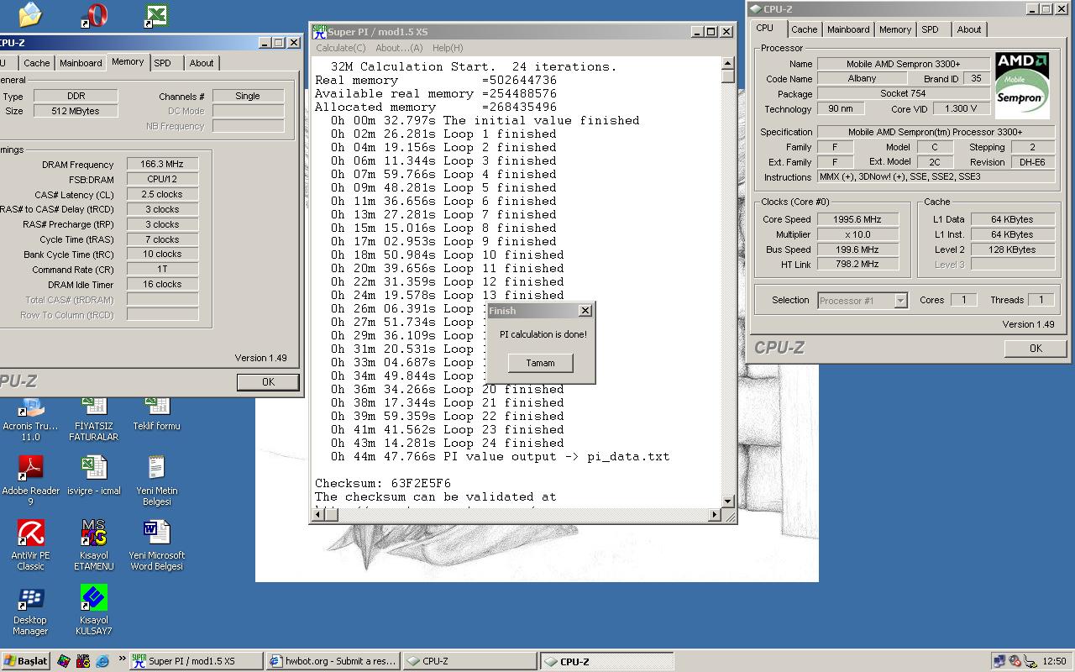
Task: Open Calculate(C) menu in Super PI
Action: (341, 48)
